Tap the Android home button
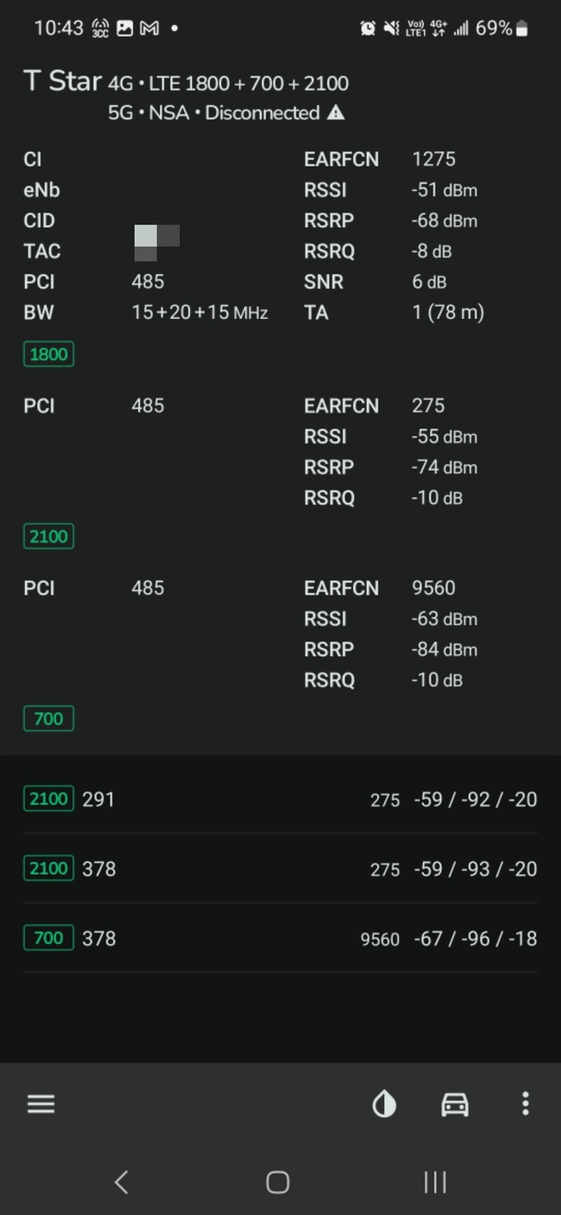The width and height of the screenshot is (561, 1215). [278, 1182]
